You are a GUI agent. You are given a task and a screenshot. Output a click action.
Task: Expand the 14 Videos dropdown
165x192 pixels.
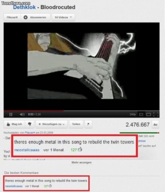click(x=63, y=18)
